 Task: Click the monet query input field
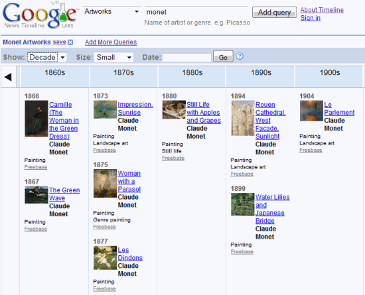pos(196,12)
